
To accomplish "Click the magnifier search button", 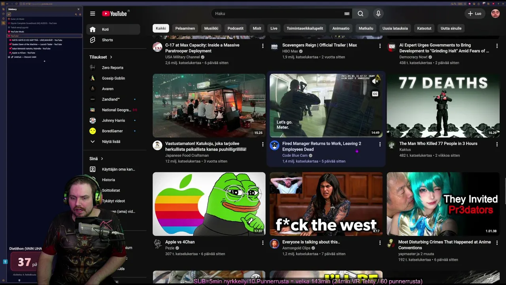I will coord(361,13).
